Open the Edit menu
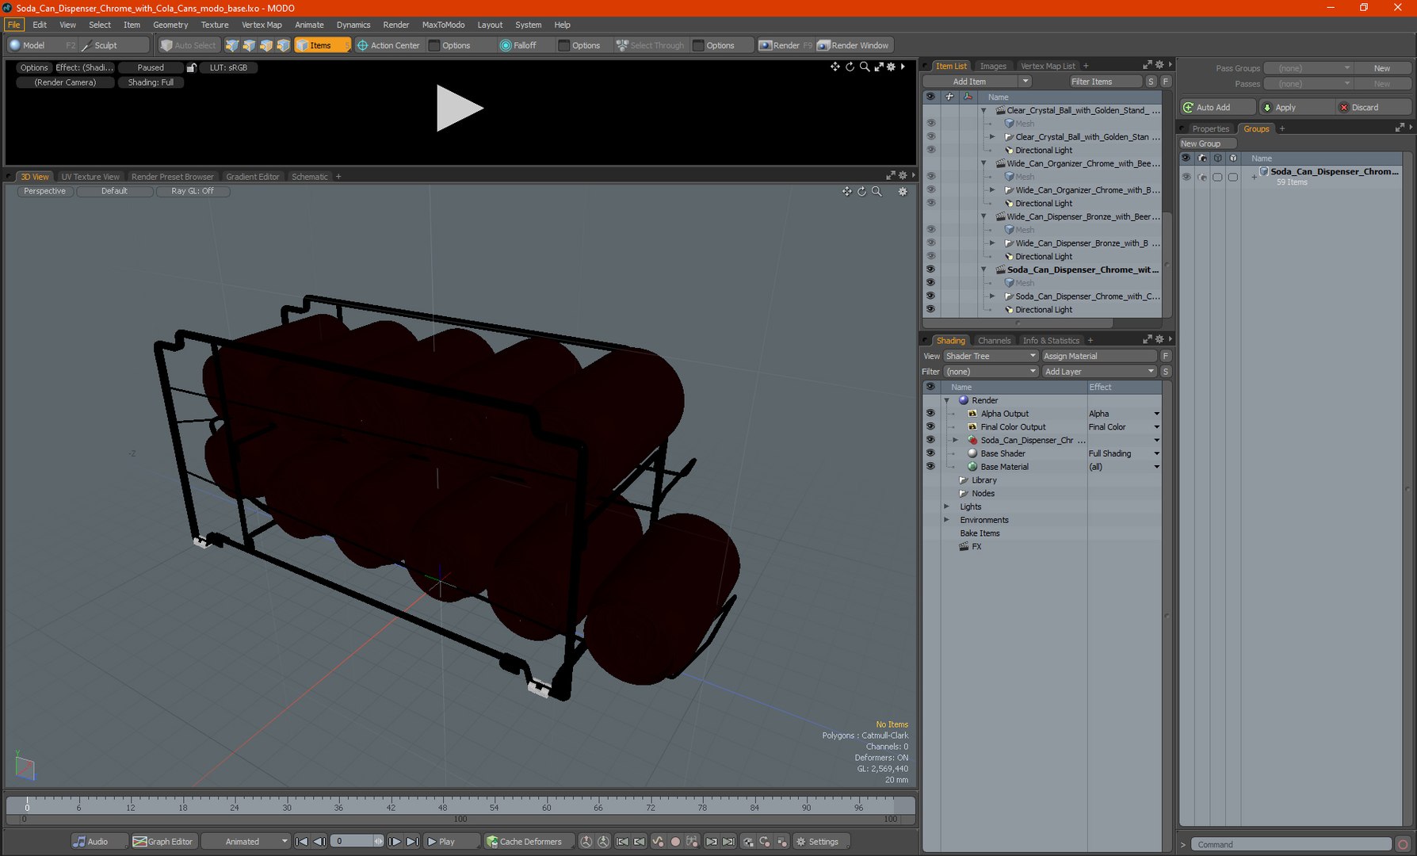Screen dimensions: 1417x856 tap(40, 25)
